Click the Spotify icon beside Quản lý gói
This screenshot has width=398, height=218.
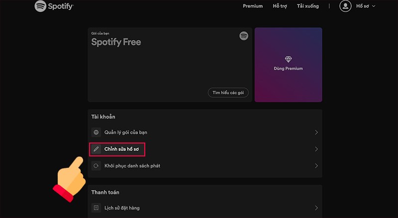click(97, 133)
